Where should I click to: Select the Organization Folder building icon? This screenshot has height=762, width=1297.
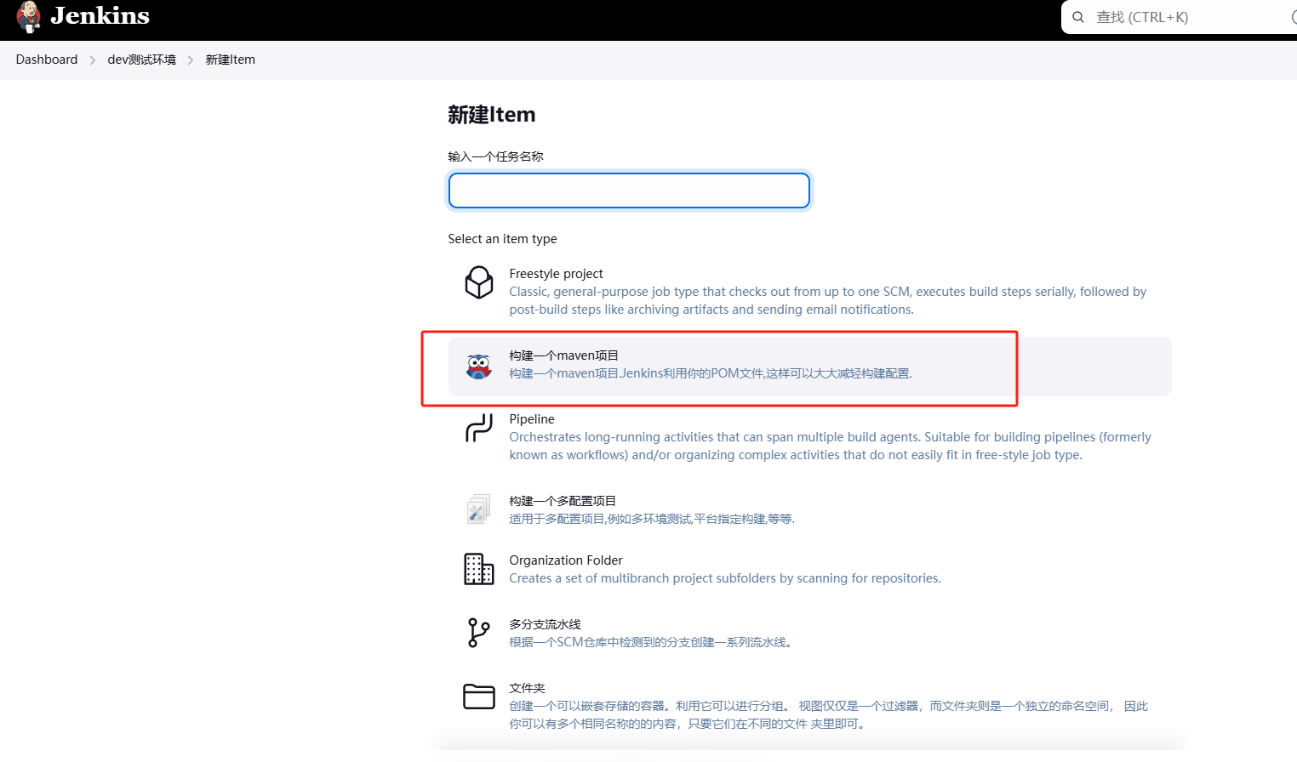pyautogui.click(x=479, y=569)
